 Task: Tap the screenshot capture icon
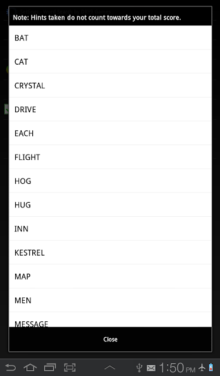(70, 367)
